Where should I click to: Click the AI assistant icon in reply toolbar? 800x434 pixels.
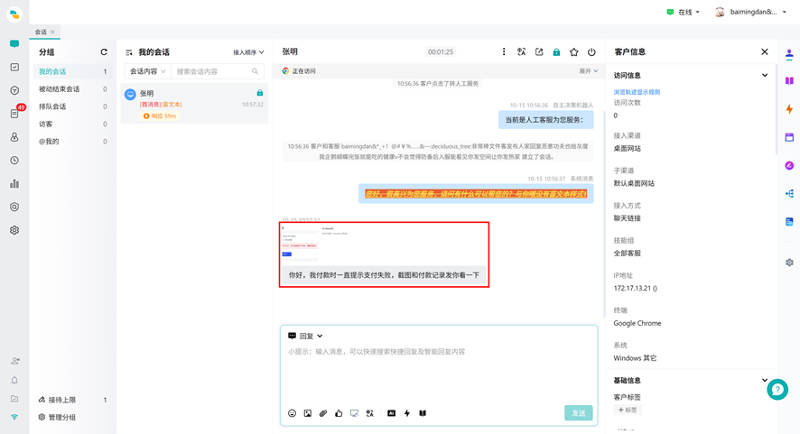[x=391, y=413]
